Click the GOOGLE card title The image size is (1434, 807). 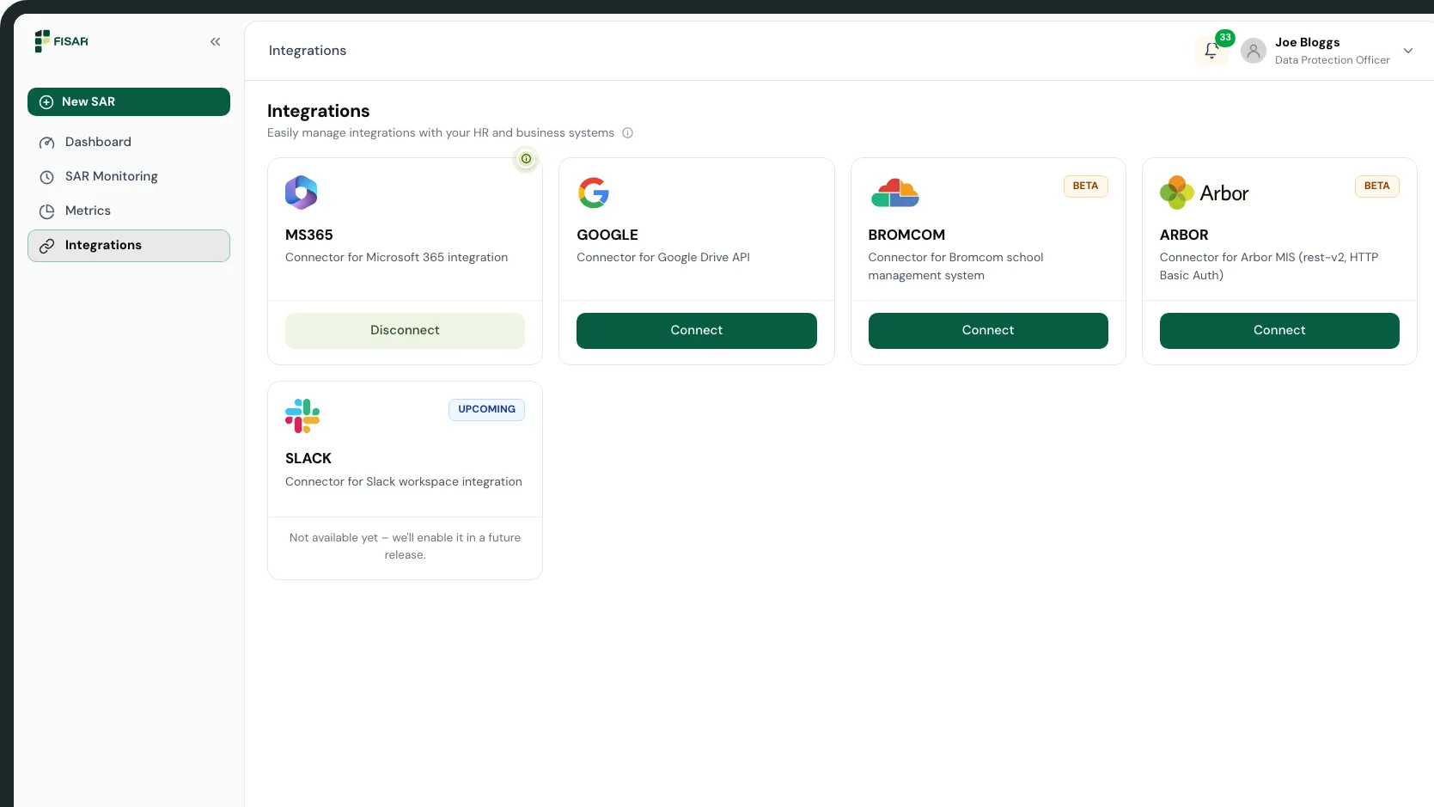coord(607,235)
